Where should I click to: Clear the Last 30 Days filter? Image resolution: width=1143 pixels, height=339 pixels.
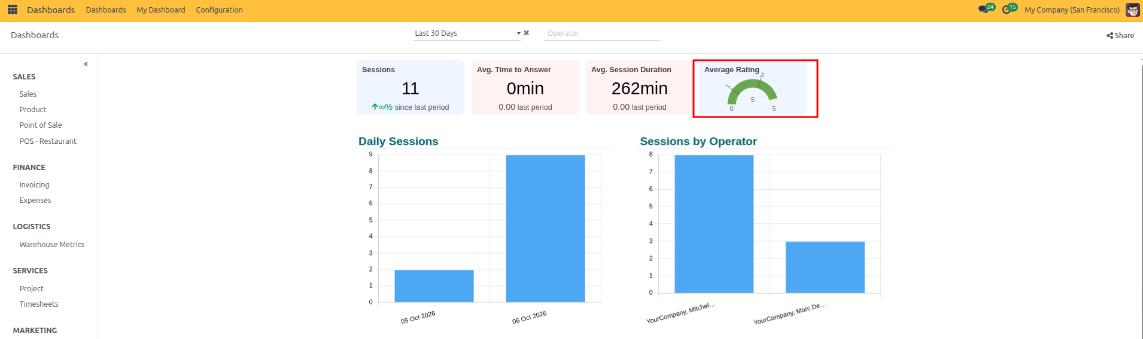click(x=527, y=33)
